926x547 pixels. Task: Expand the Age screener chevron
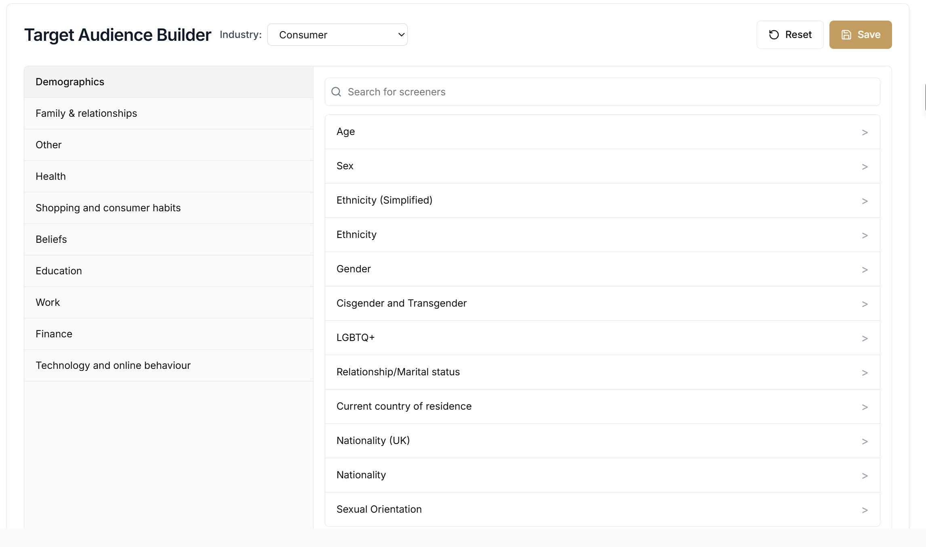pos(865,133)
